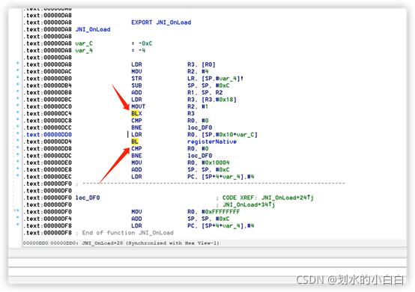Click operand 'R3, [R3,#0x18]'
Viewport: 415px width, 292px height.
tap(212, 100)
